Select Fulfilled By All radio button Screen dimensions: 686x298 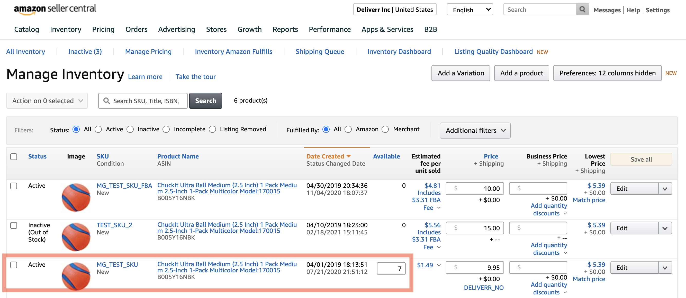click(x=326, y=129)
